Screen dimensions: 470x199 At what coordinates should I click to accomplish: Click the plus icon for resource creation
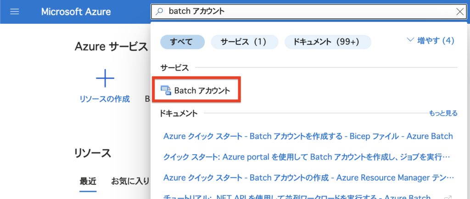coord(105,78)
